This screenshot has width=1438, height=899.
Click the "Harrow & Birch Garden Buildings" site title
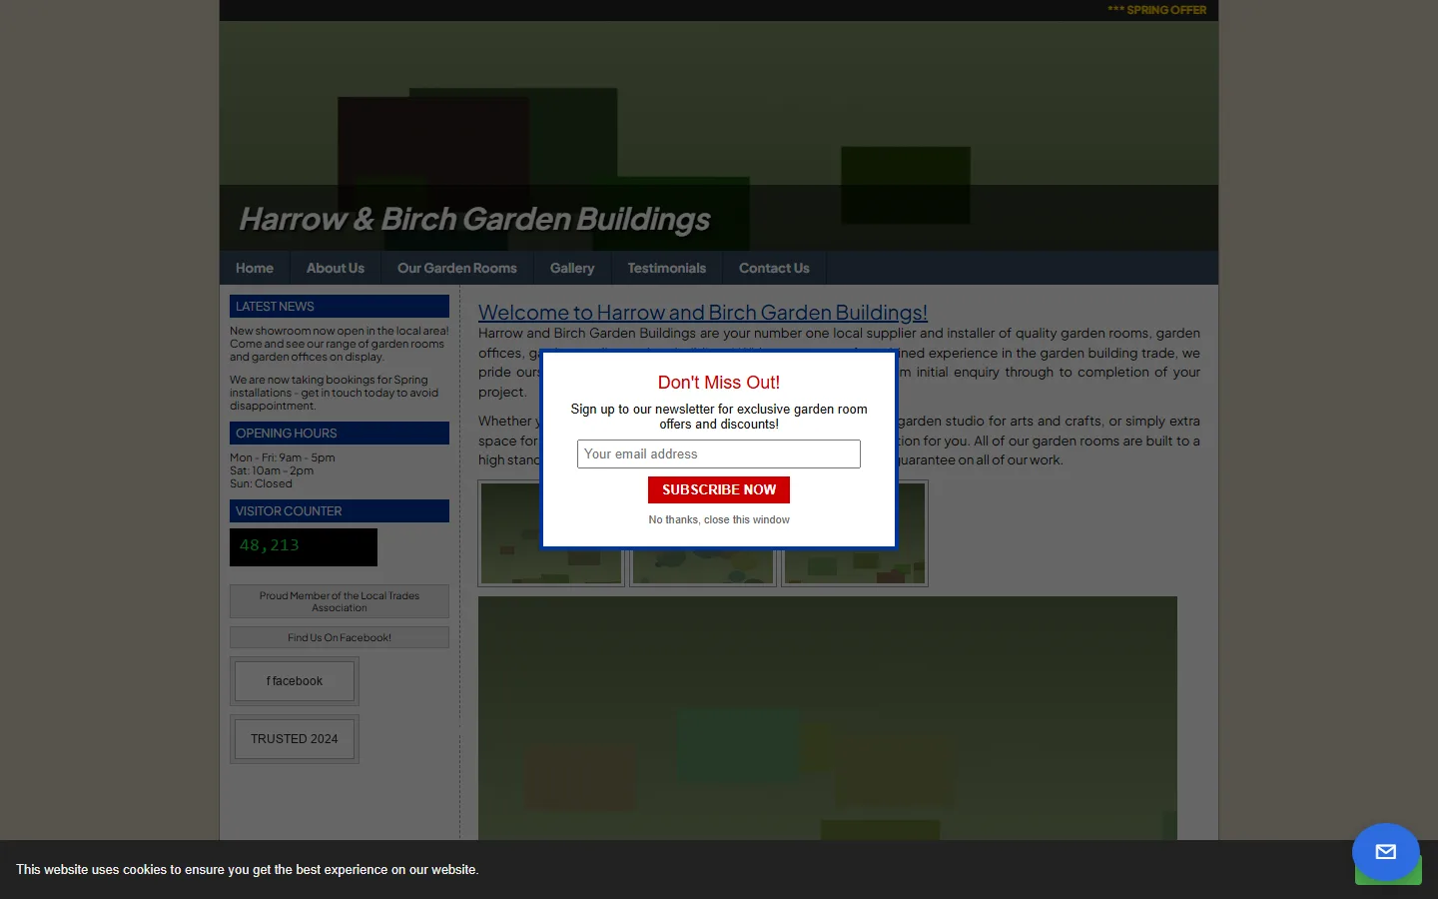point(474,219)
